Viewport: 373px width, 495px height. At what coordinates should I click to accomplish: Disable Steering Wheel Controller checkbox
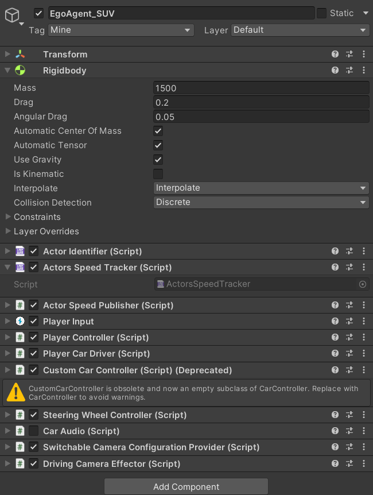click(33, 415)
